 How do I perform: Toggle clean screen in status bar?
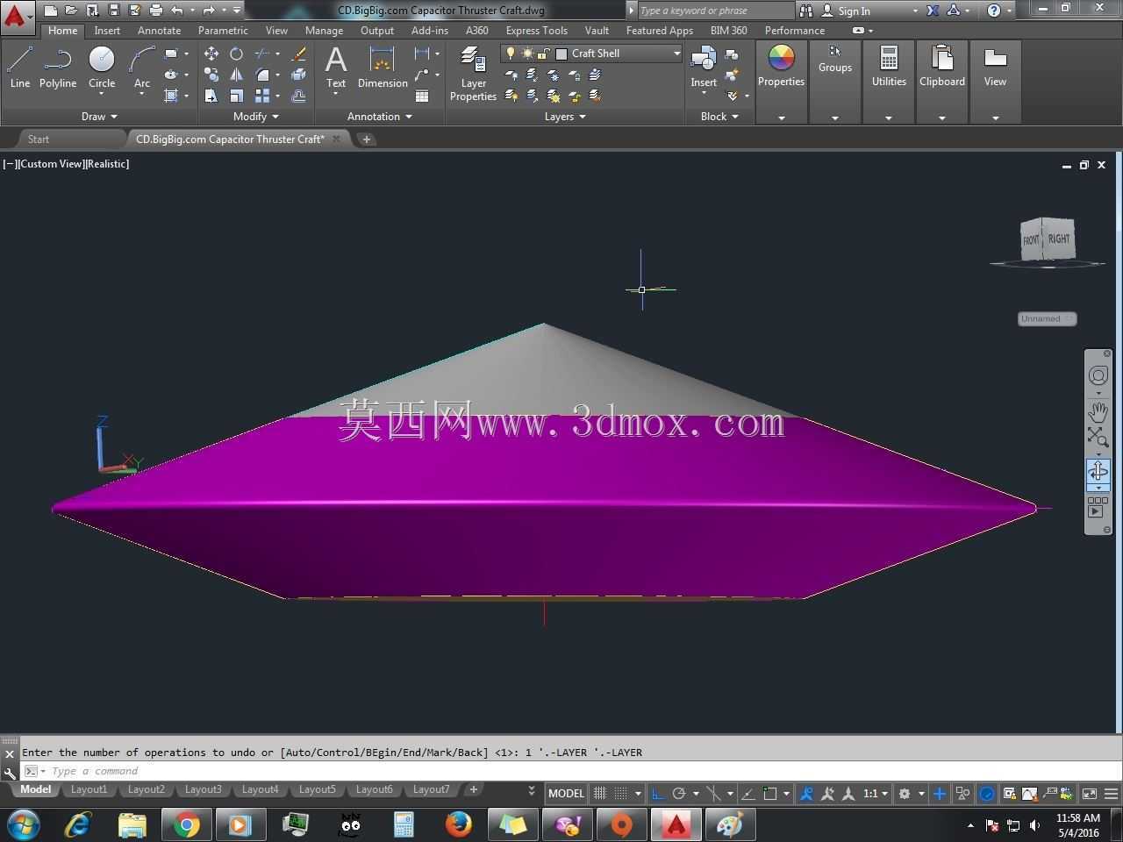click(x=1090, y=794)
